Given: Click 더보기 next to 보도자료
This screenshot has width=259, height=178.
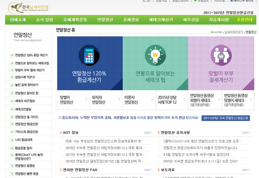Looking at the screenshot, I should (x=246, y=170).
